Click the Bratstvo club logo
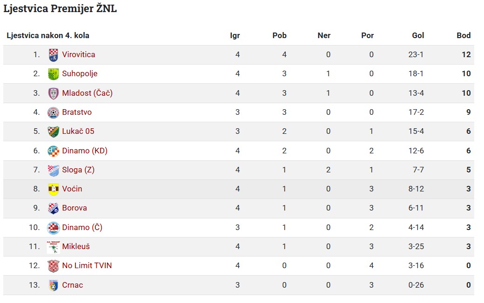The image size is (484, 303). point(54,112)
